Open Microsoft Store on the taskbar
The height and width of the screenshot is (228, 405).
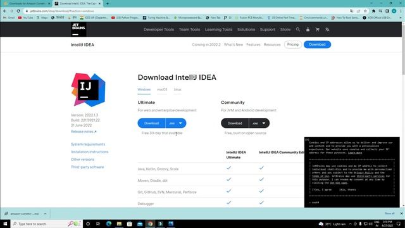click(129, 224)
